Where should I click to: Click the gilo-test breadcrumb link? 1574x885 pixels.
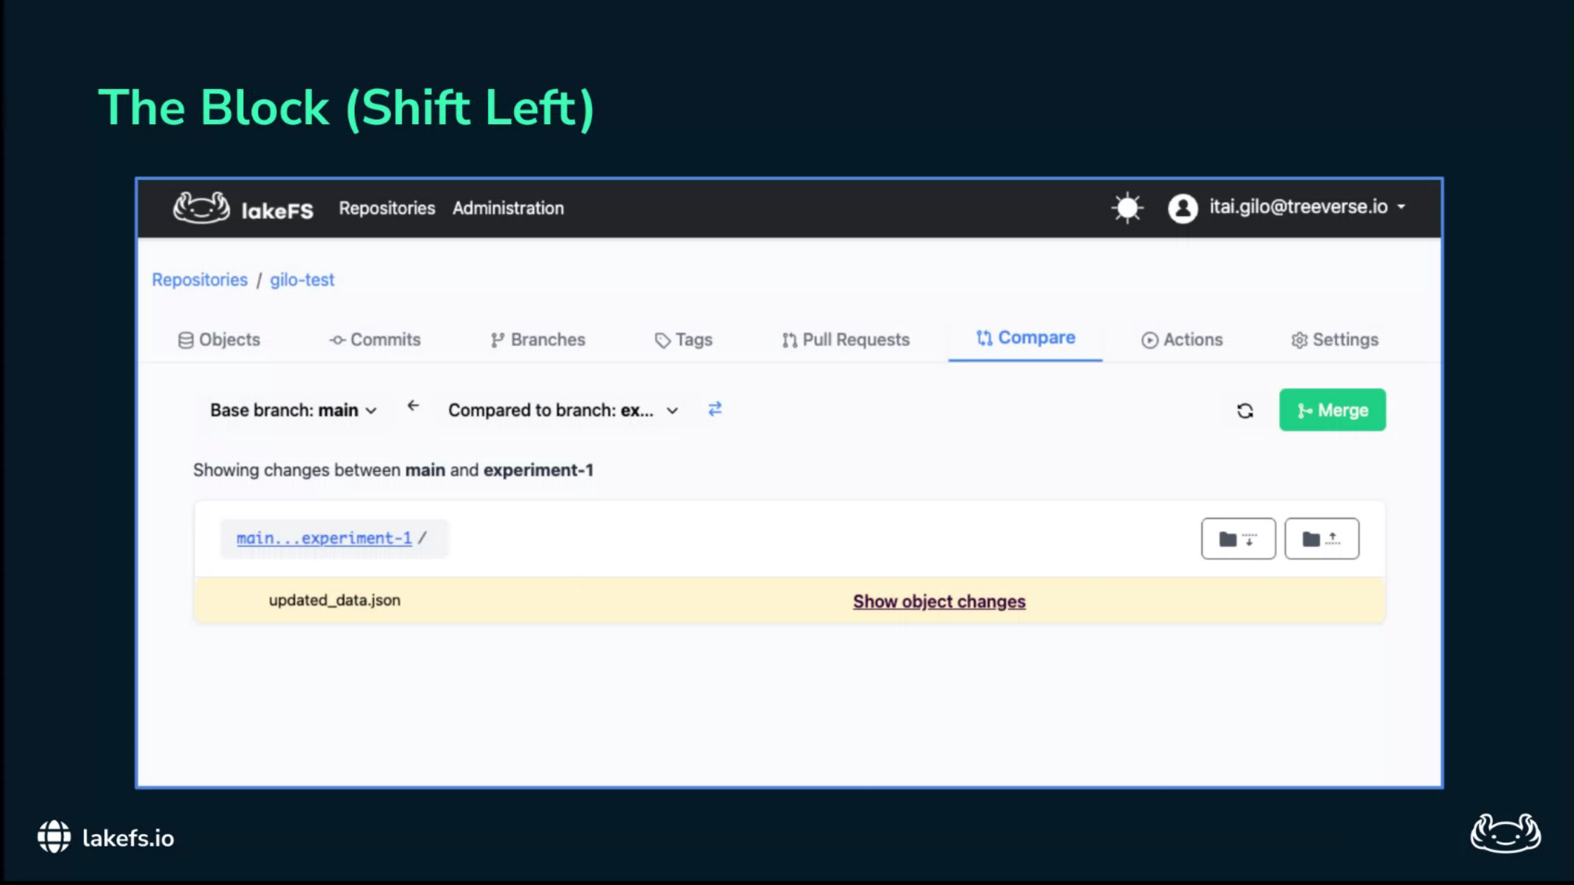point(302,280)
